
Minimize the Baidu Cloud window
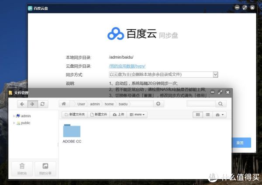237,7
